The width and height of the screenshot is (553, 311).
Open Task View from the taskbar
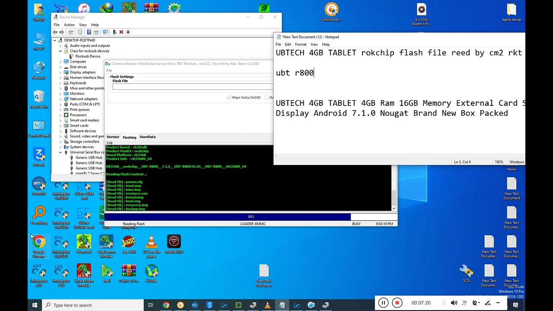(x=151, y=305)
